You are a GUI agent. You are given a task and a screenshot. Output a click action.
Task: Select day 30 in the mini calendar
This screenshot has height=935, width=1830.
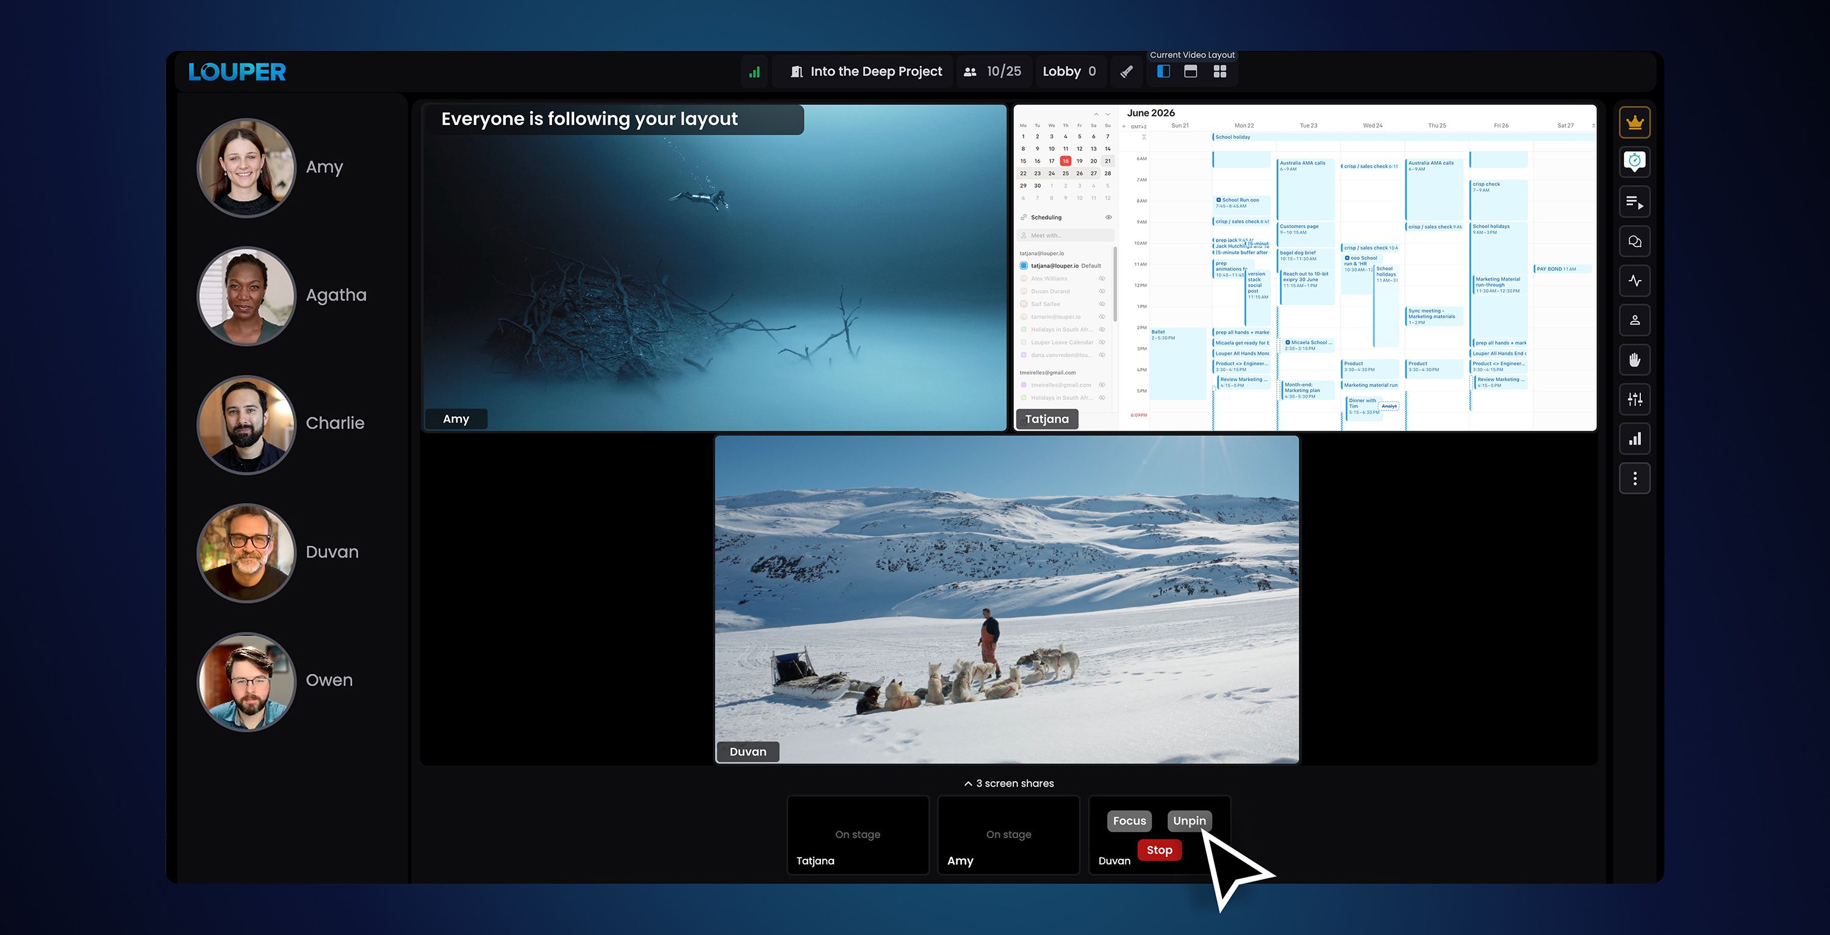point(1037,186)
